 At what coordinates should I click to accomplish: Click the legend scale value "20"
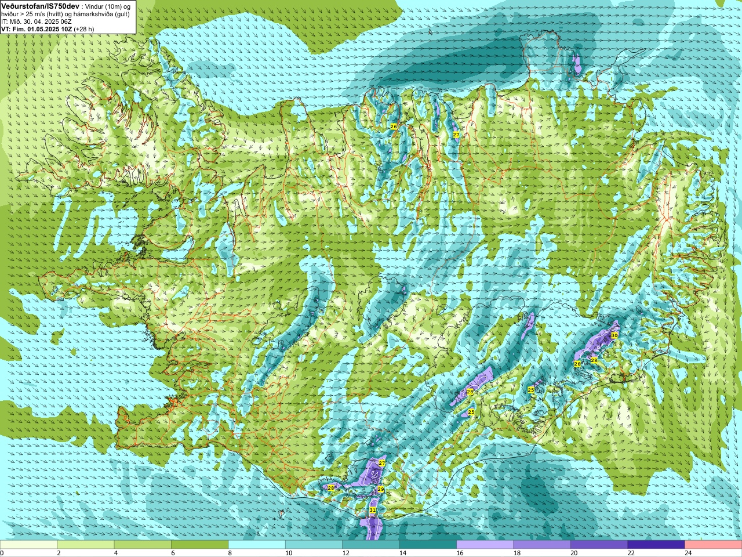(574, 553)
